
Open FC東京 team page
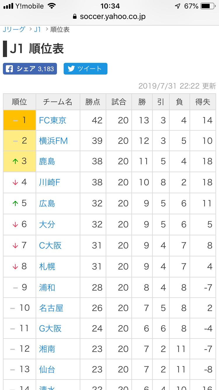[53, 120]
